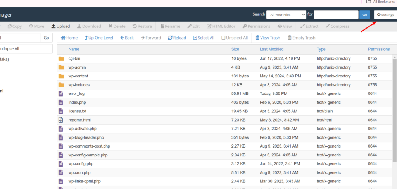Sort by Size column header
The image size is (397, 189).
(235, 49)
